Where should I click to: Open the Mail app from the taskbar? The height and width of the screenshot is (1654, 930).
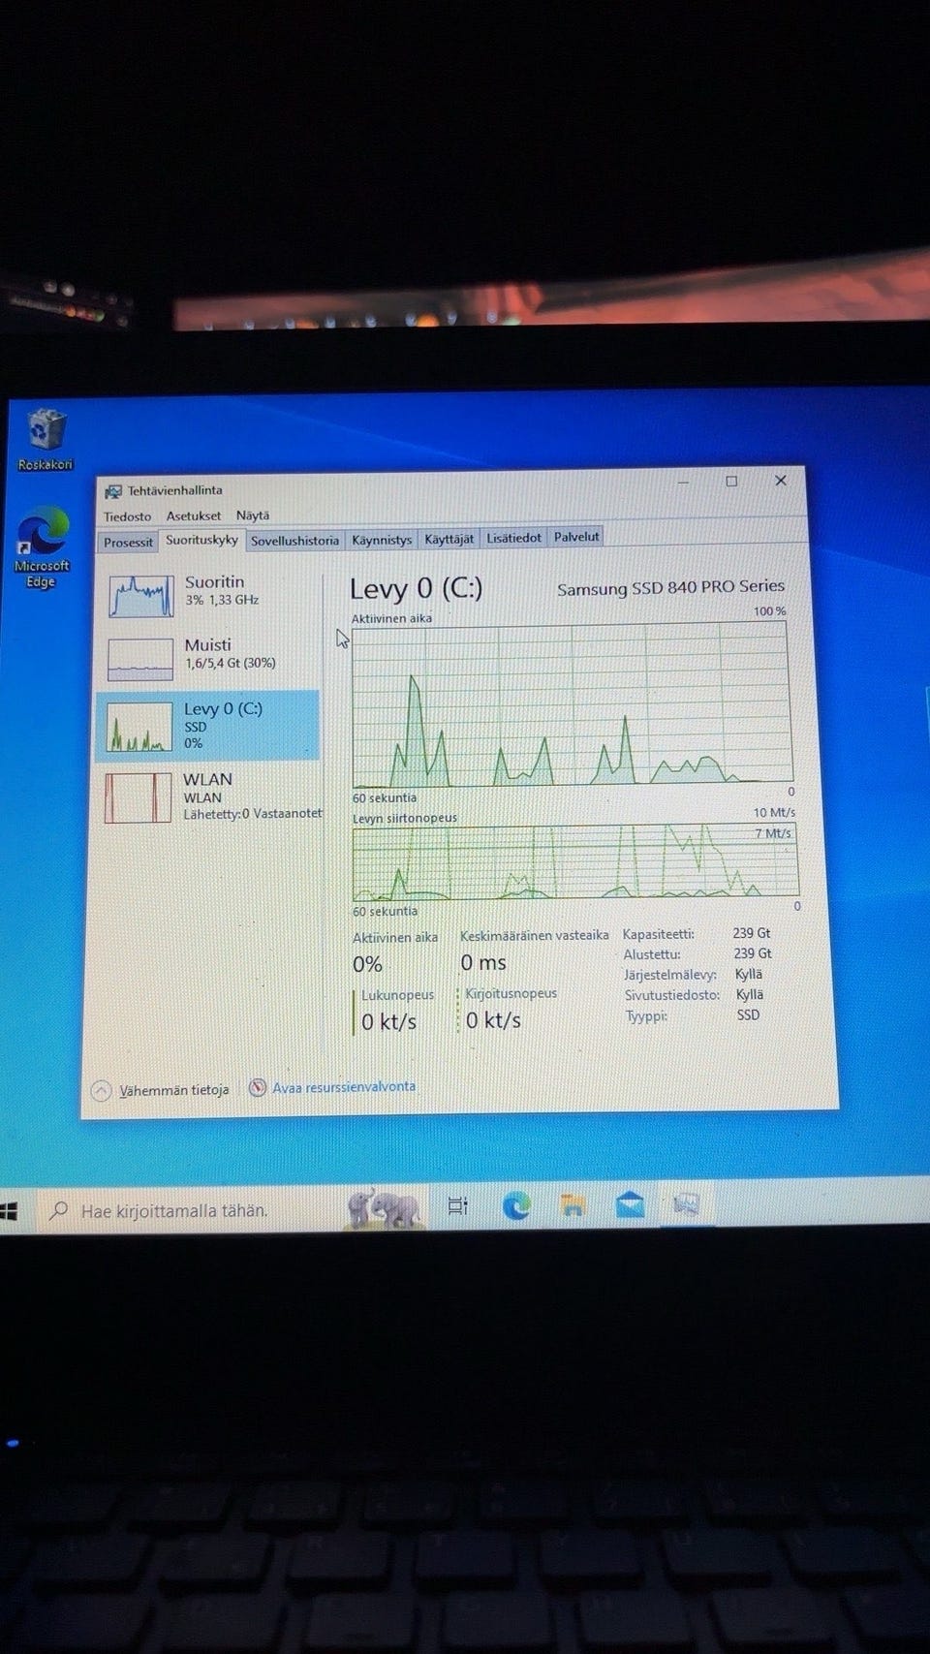(630, 1204)
